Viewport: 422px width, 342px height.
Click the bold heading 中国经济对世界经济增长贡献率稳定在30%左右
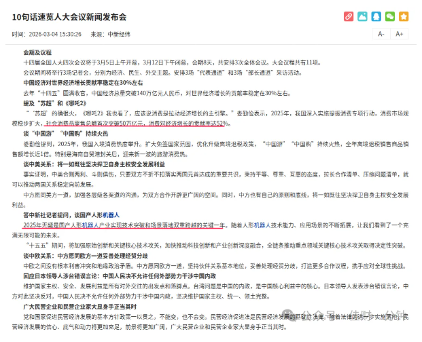[83, 83]
